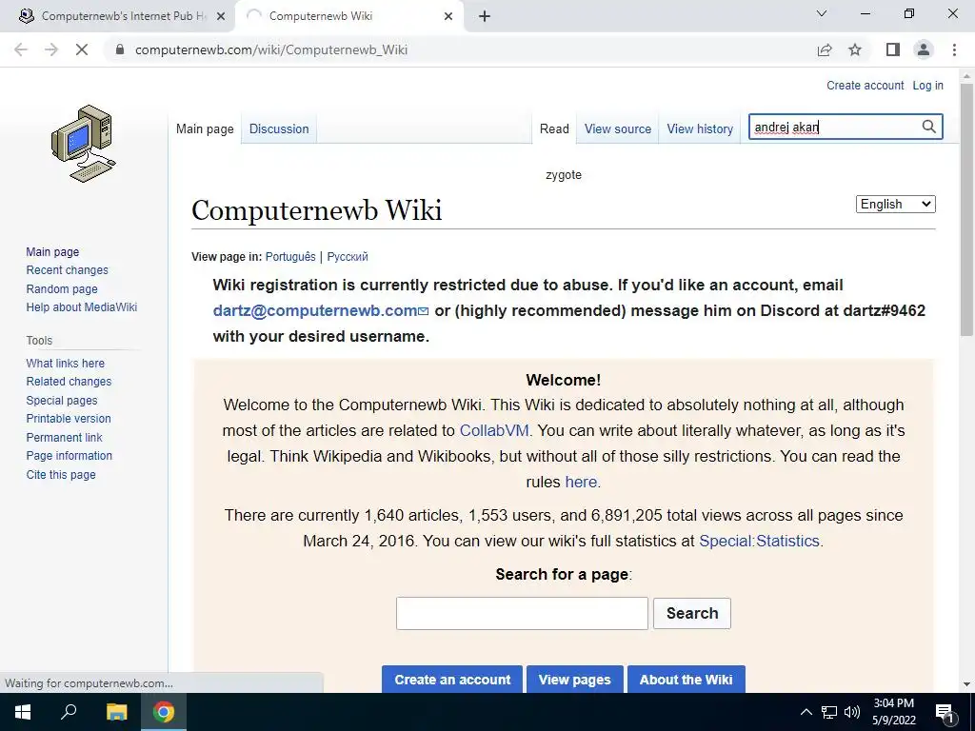Open the English language dropdown
Viewport: 975px width, 731px height.
[895, 204]
